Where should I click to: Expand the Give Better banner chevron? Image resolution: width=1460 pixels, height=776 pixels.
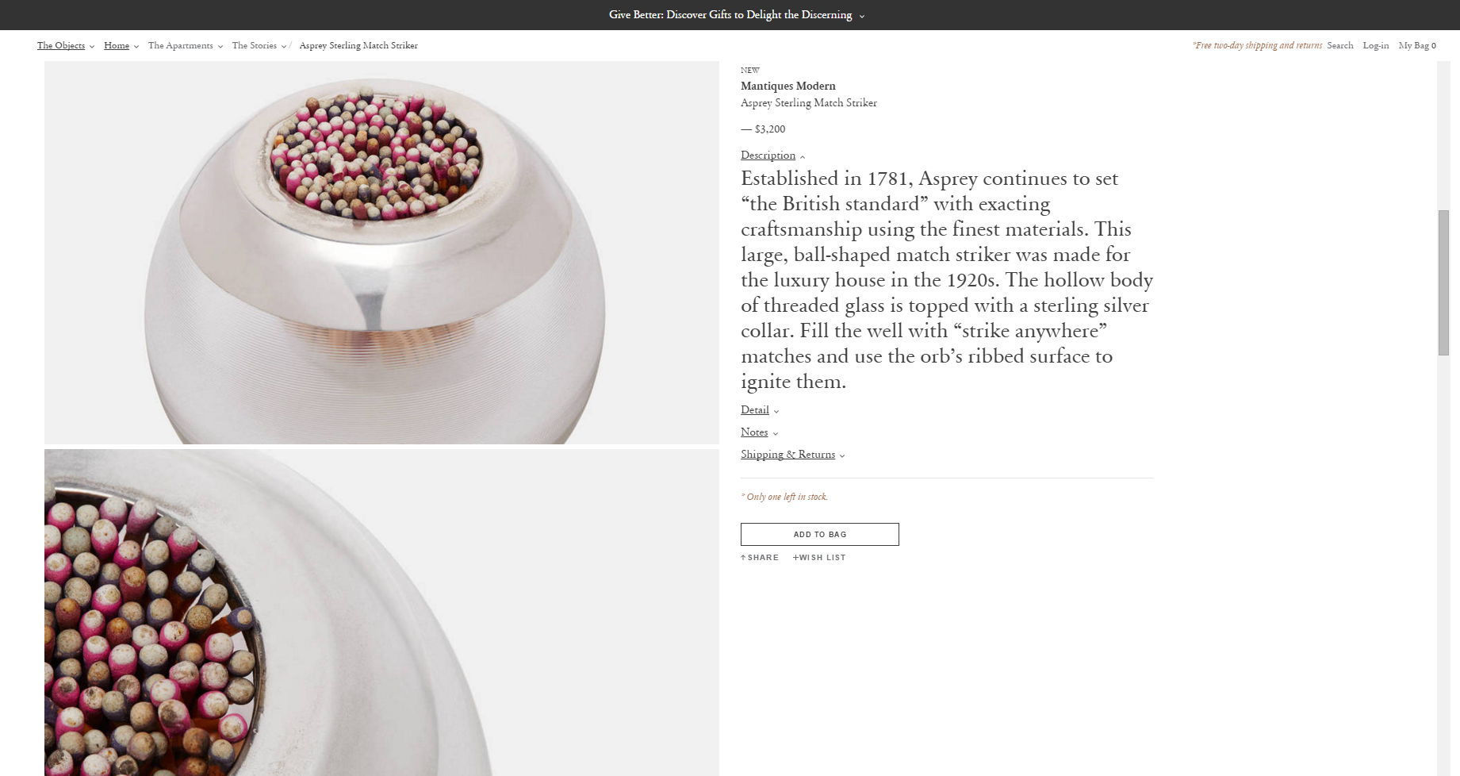tap(862, 16)
